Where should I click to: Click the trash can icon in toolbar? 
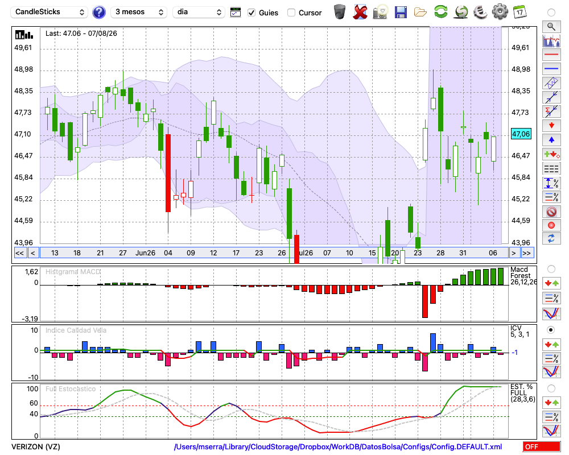coord(340,12)
